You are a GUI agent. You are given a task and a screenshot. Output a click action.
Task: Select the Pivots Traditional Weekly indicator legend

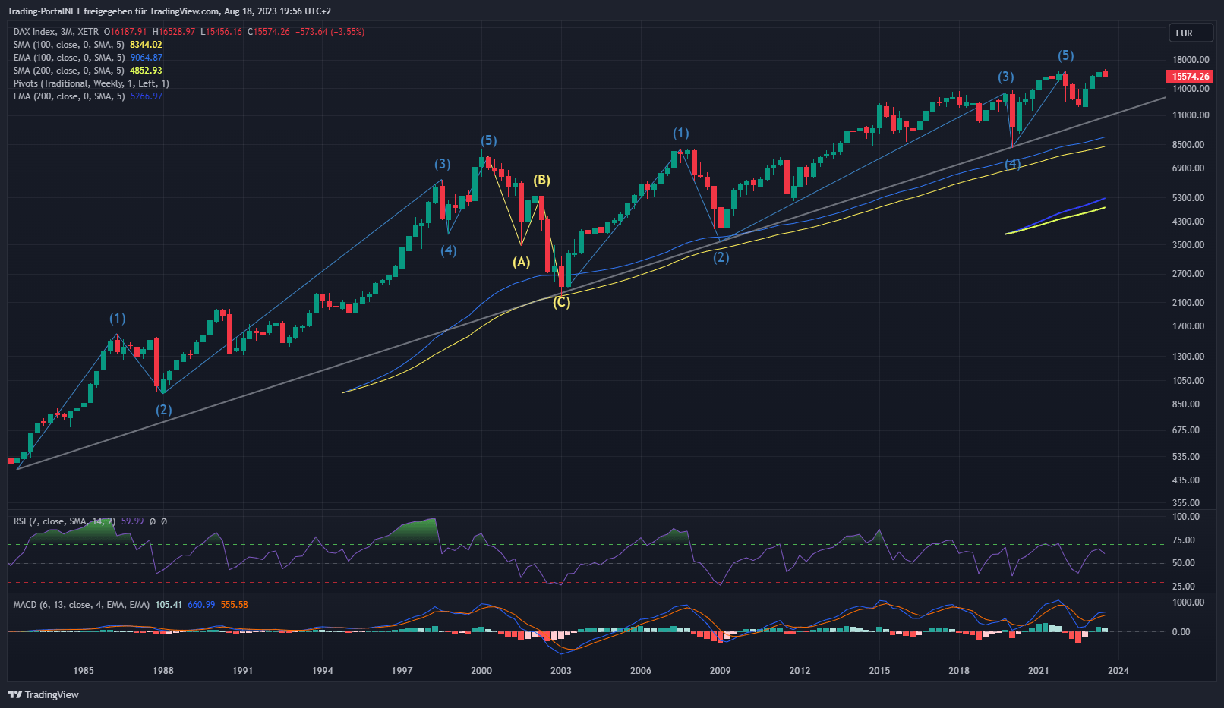91,83
